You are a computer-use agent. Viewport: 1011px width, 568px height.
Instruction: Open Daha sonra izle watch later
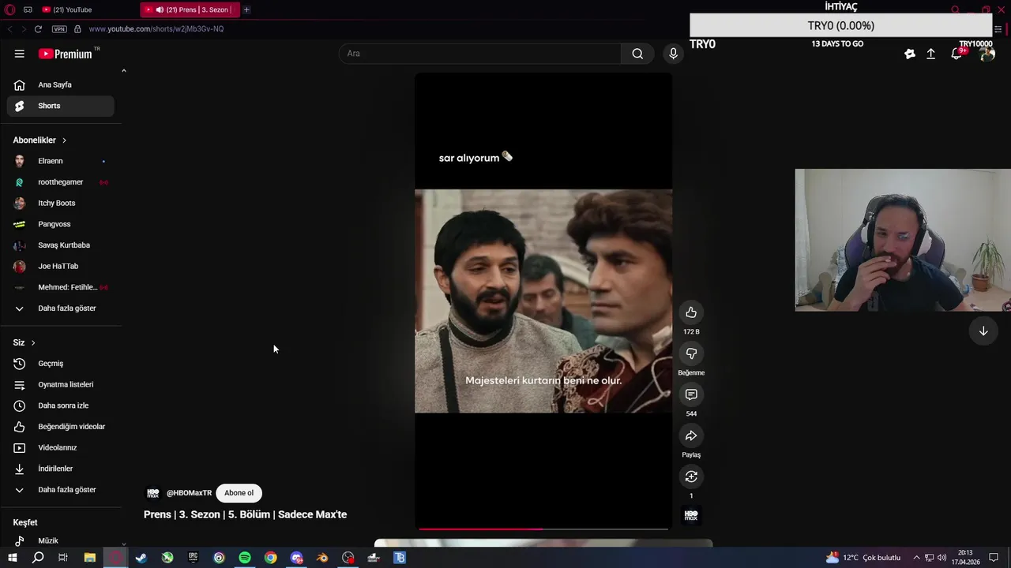[x=61, y=405]
